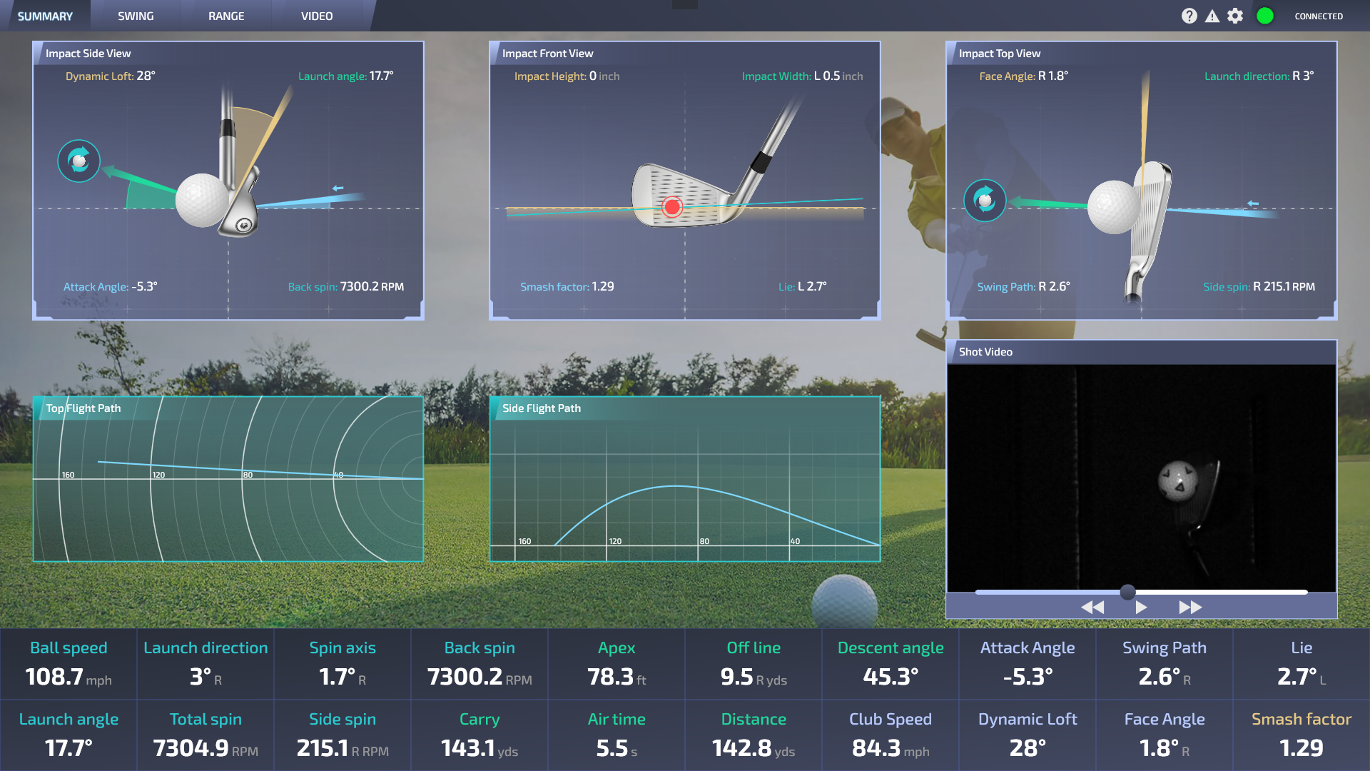Play the shot video
1370x771 pixels.
(1140, 607)
